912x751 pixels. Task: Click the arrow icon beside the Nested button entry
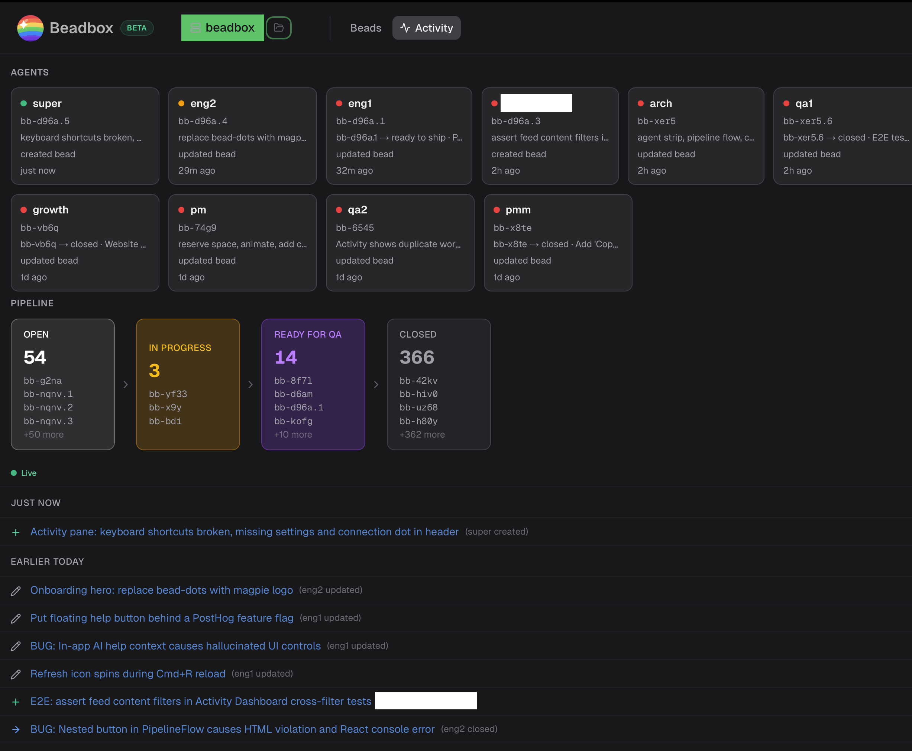coord(16,729)
